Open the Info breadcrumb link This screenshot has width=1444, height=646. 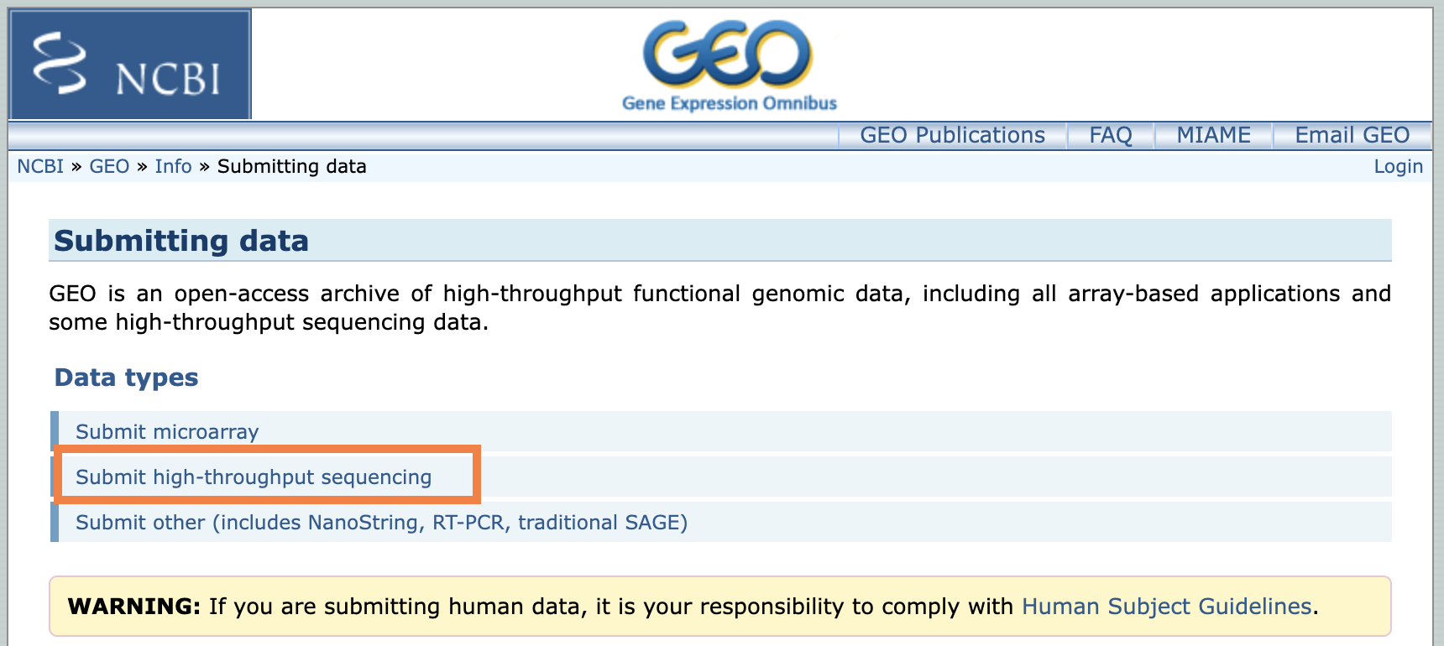[173, 166]
